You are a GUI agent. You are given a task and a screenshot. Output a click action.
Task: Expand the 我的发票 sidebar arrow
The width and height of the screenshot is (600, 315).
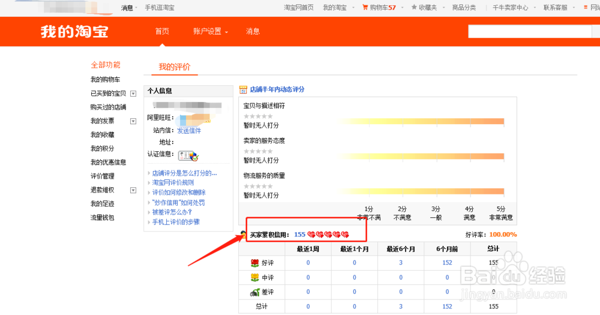tap(133, 121)
